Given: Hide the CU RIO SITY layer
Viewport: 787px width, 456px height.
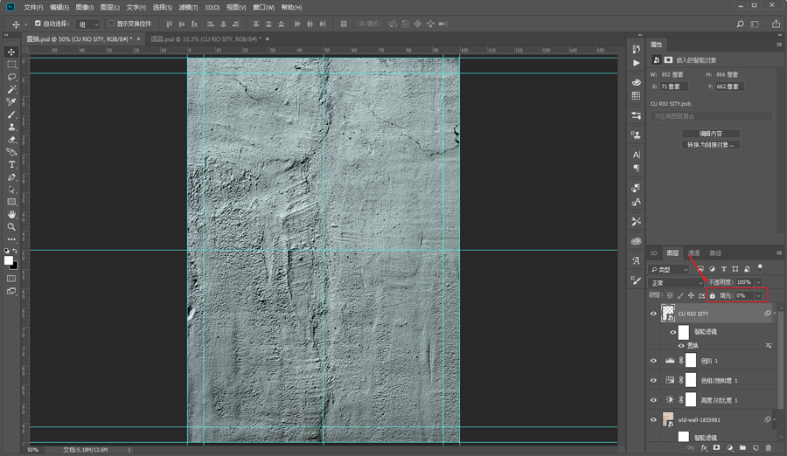Looking at the screenshot, I should click(653, 314).
